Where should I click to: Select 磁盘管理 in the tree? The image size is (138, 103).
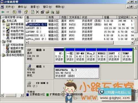pyautogui.click(x=15, y=52)
